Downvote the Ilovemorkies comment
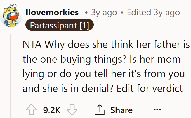The image size is (191, 118). 72,110
